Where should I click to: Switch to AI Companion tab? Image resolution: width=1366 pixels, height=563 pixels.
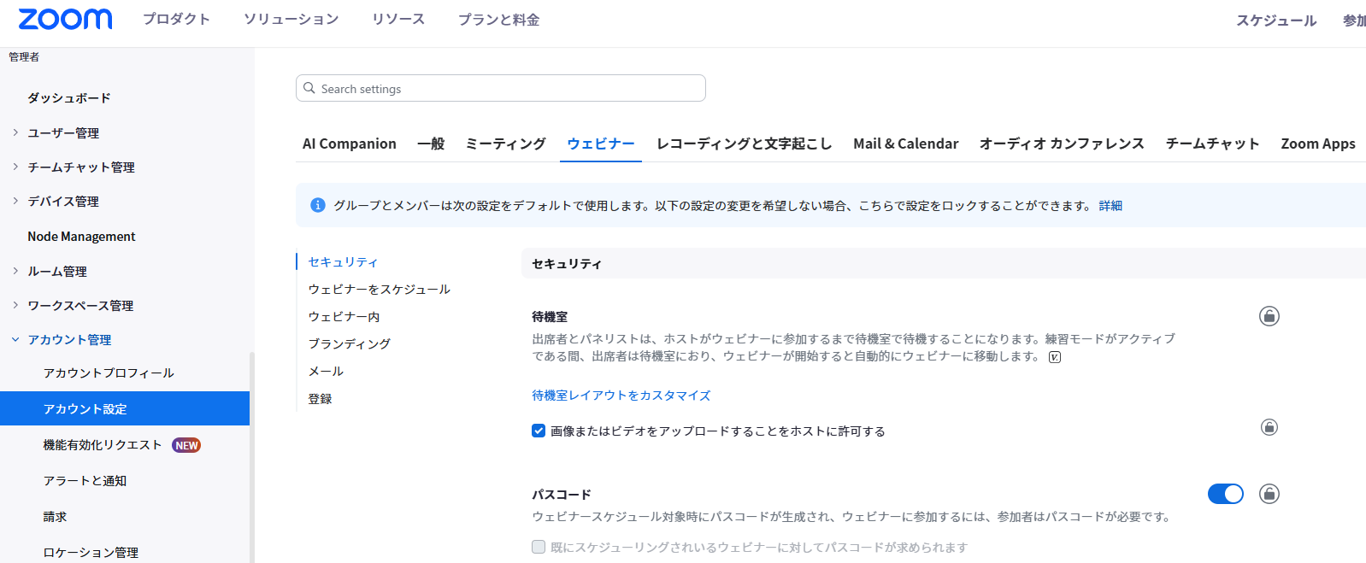350,144
